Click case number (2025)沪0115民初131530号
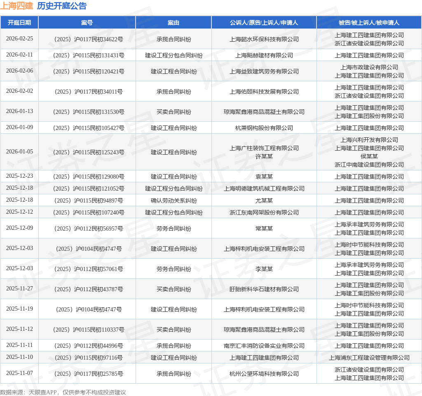422x396 pixels. point(89,112)
